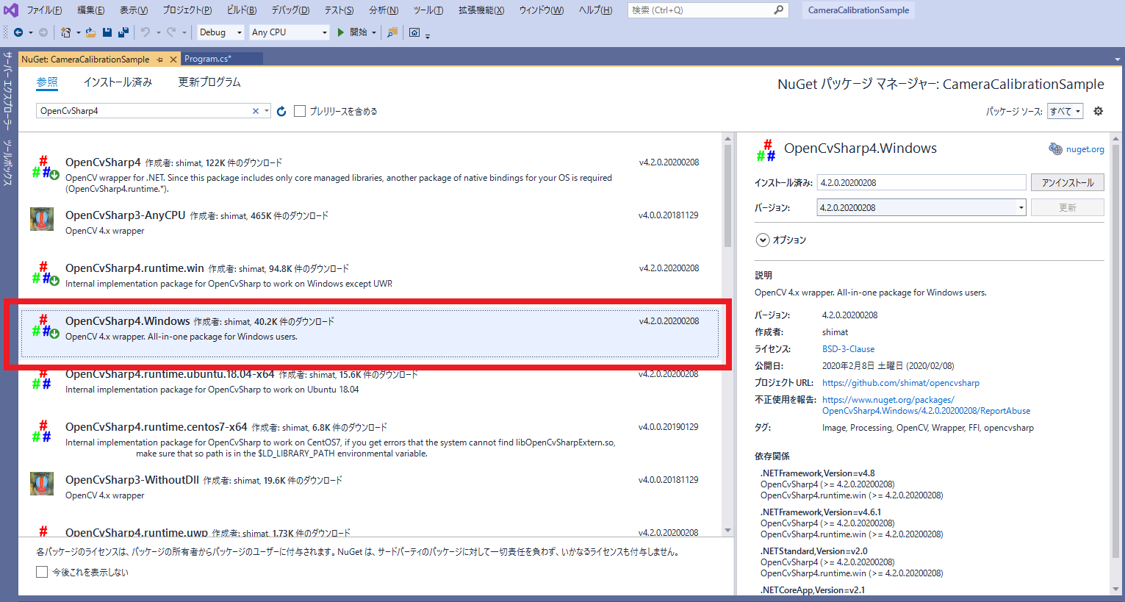The height and width of the screenshot is (602, 1125).
Task: Open the github.com/shimat/opencvsharp project URL
Action: (901, 383)
